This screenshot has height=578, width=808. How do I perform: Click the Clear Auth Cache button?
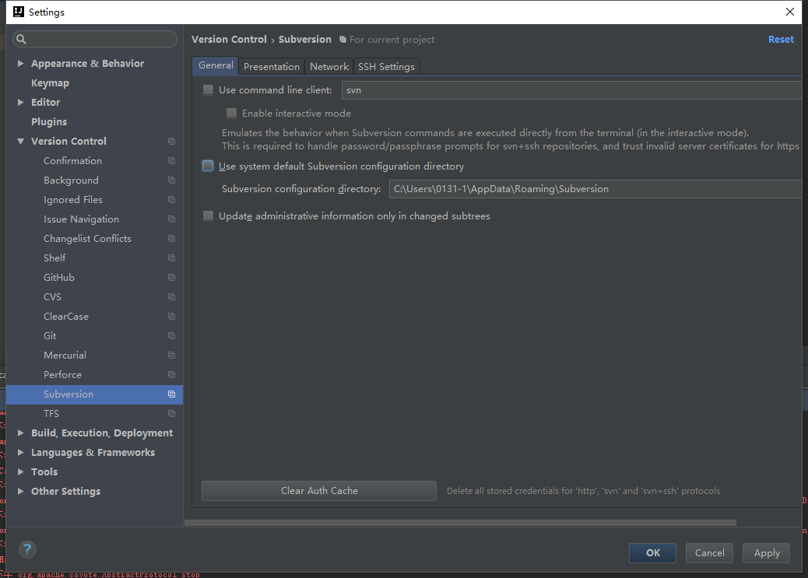click(x=319, y=491)
